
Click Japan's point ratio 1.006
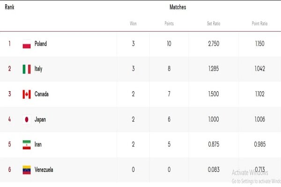click(x=259, y=119)
